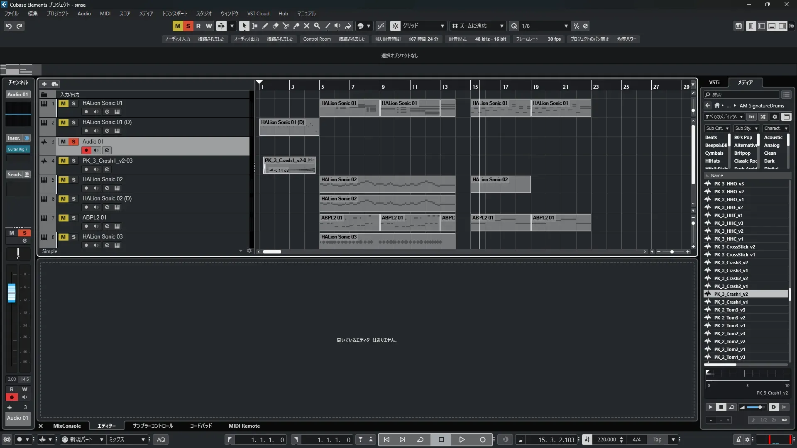Toggle solo on Audio 01 track

tap(73, 141)
